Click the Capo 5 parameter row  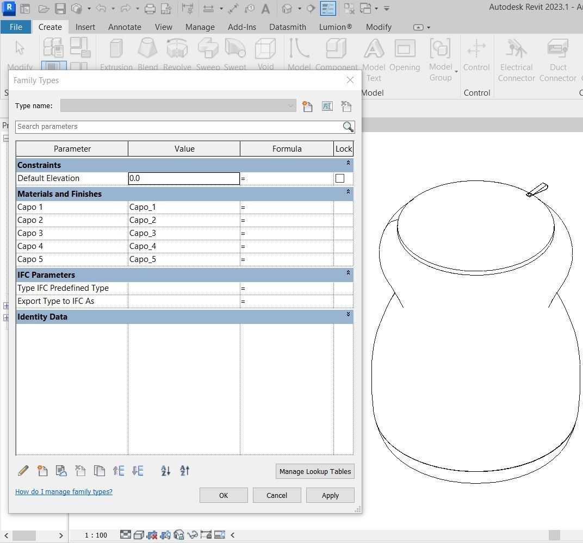click(x=184, y=259)
